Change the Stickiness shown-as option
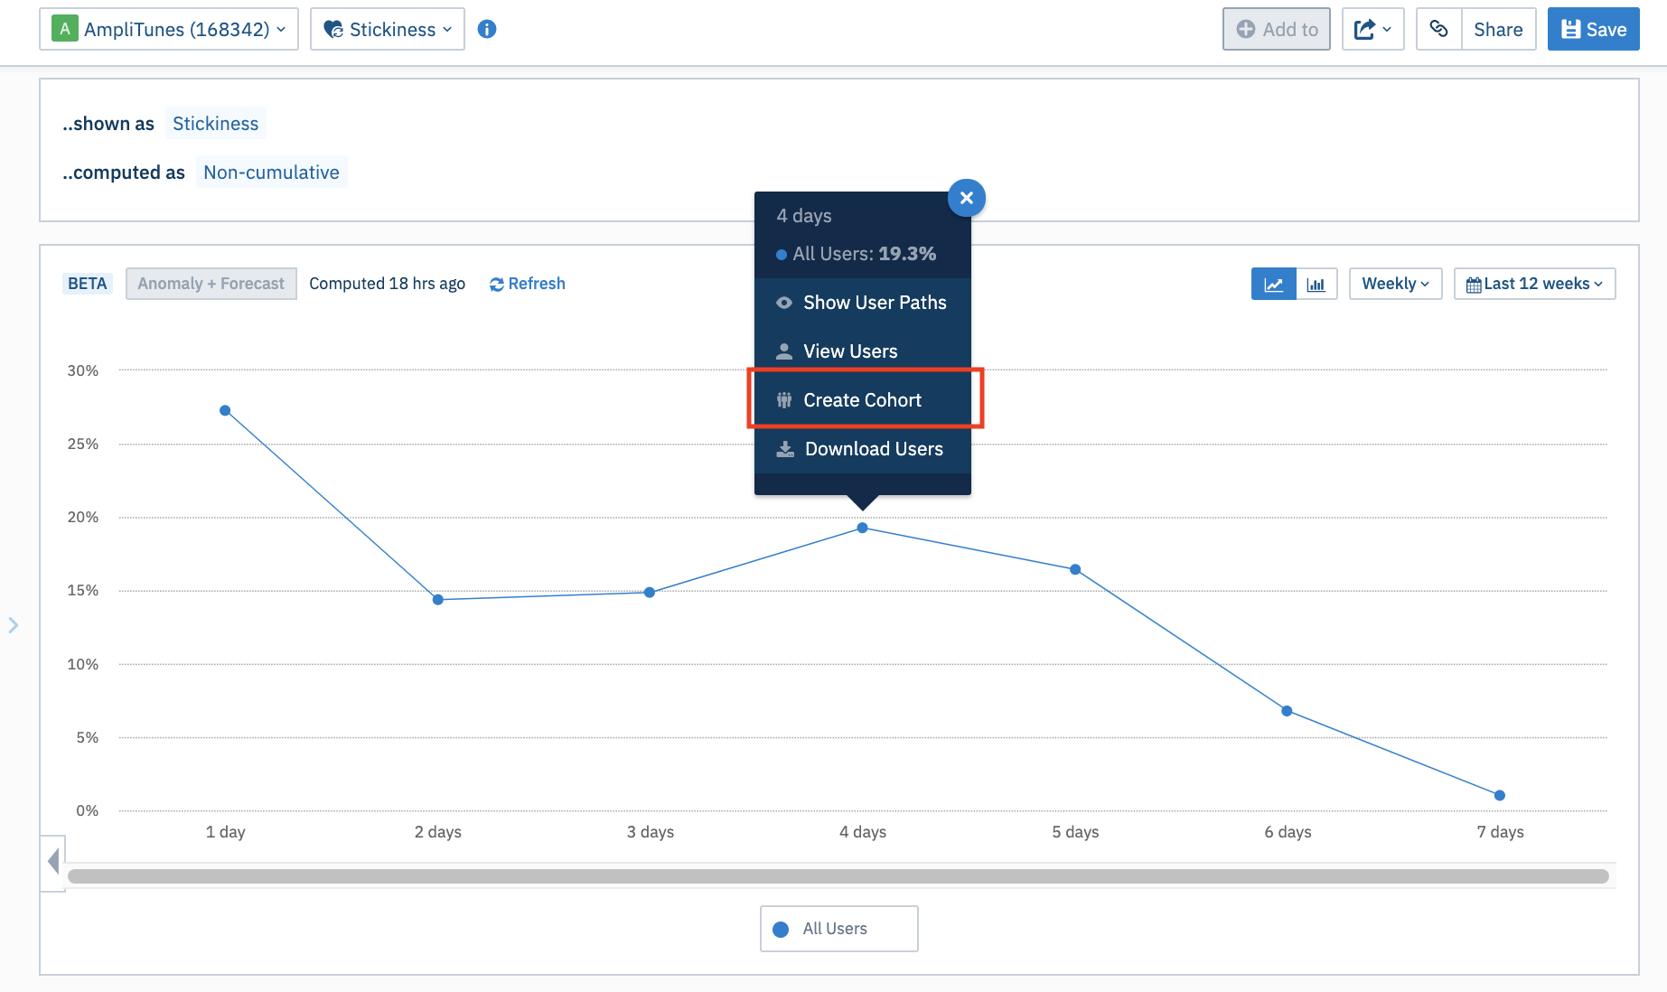Screen dimensions: 1667x992 pos(215,124)
